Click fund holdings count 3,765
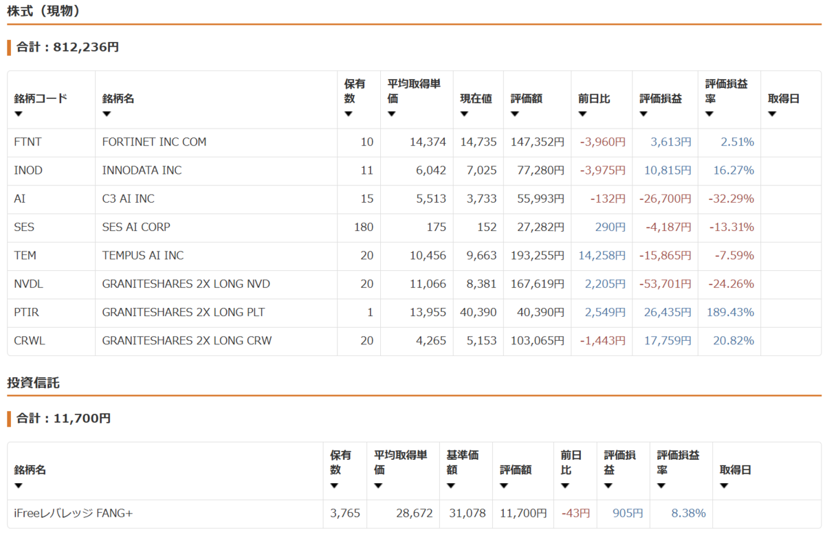This screenshot has height=534, width=825. pyautogui.click(x=345, y=513)
